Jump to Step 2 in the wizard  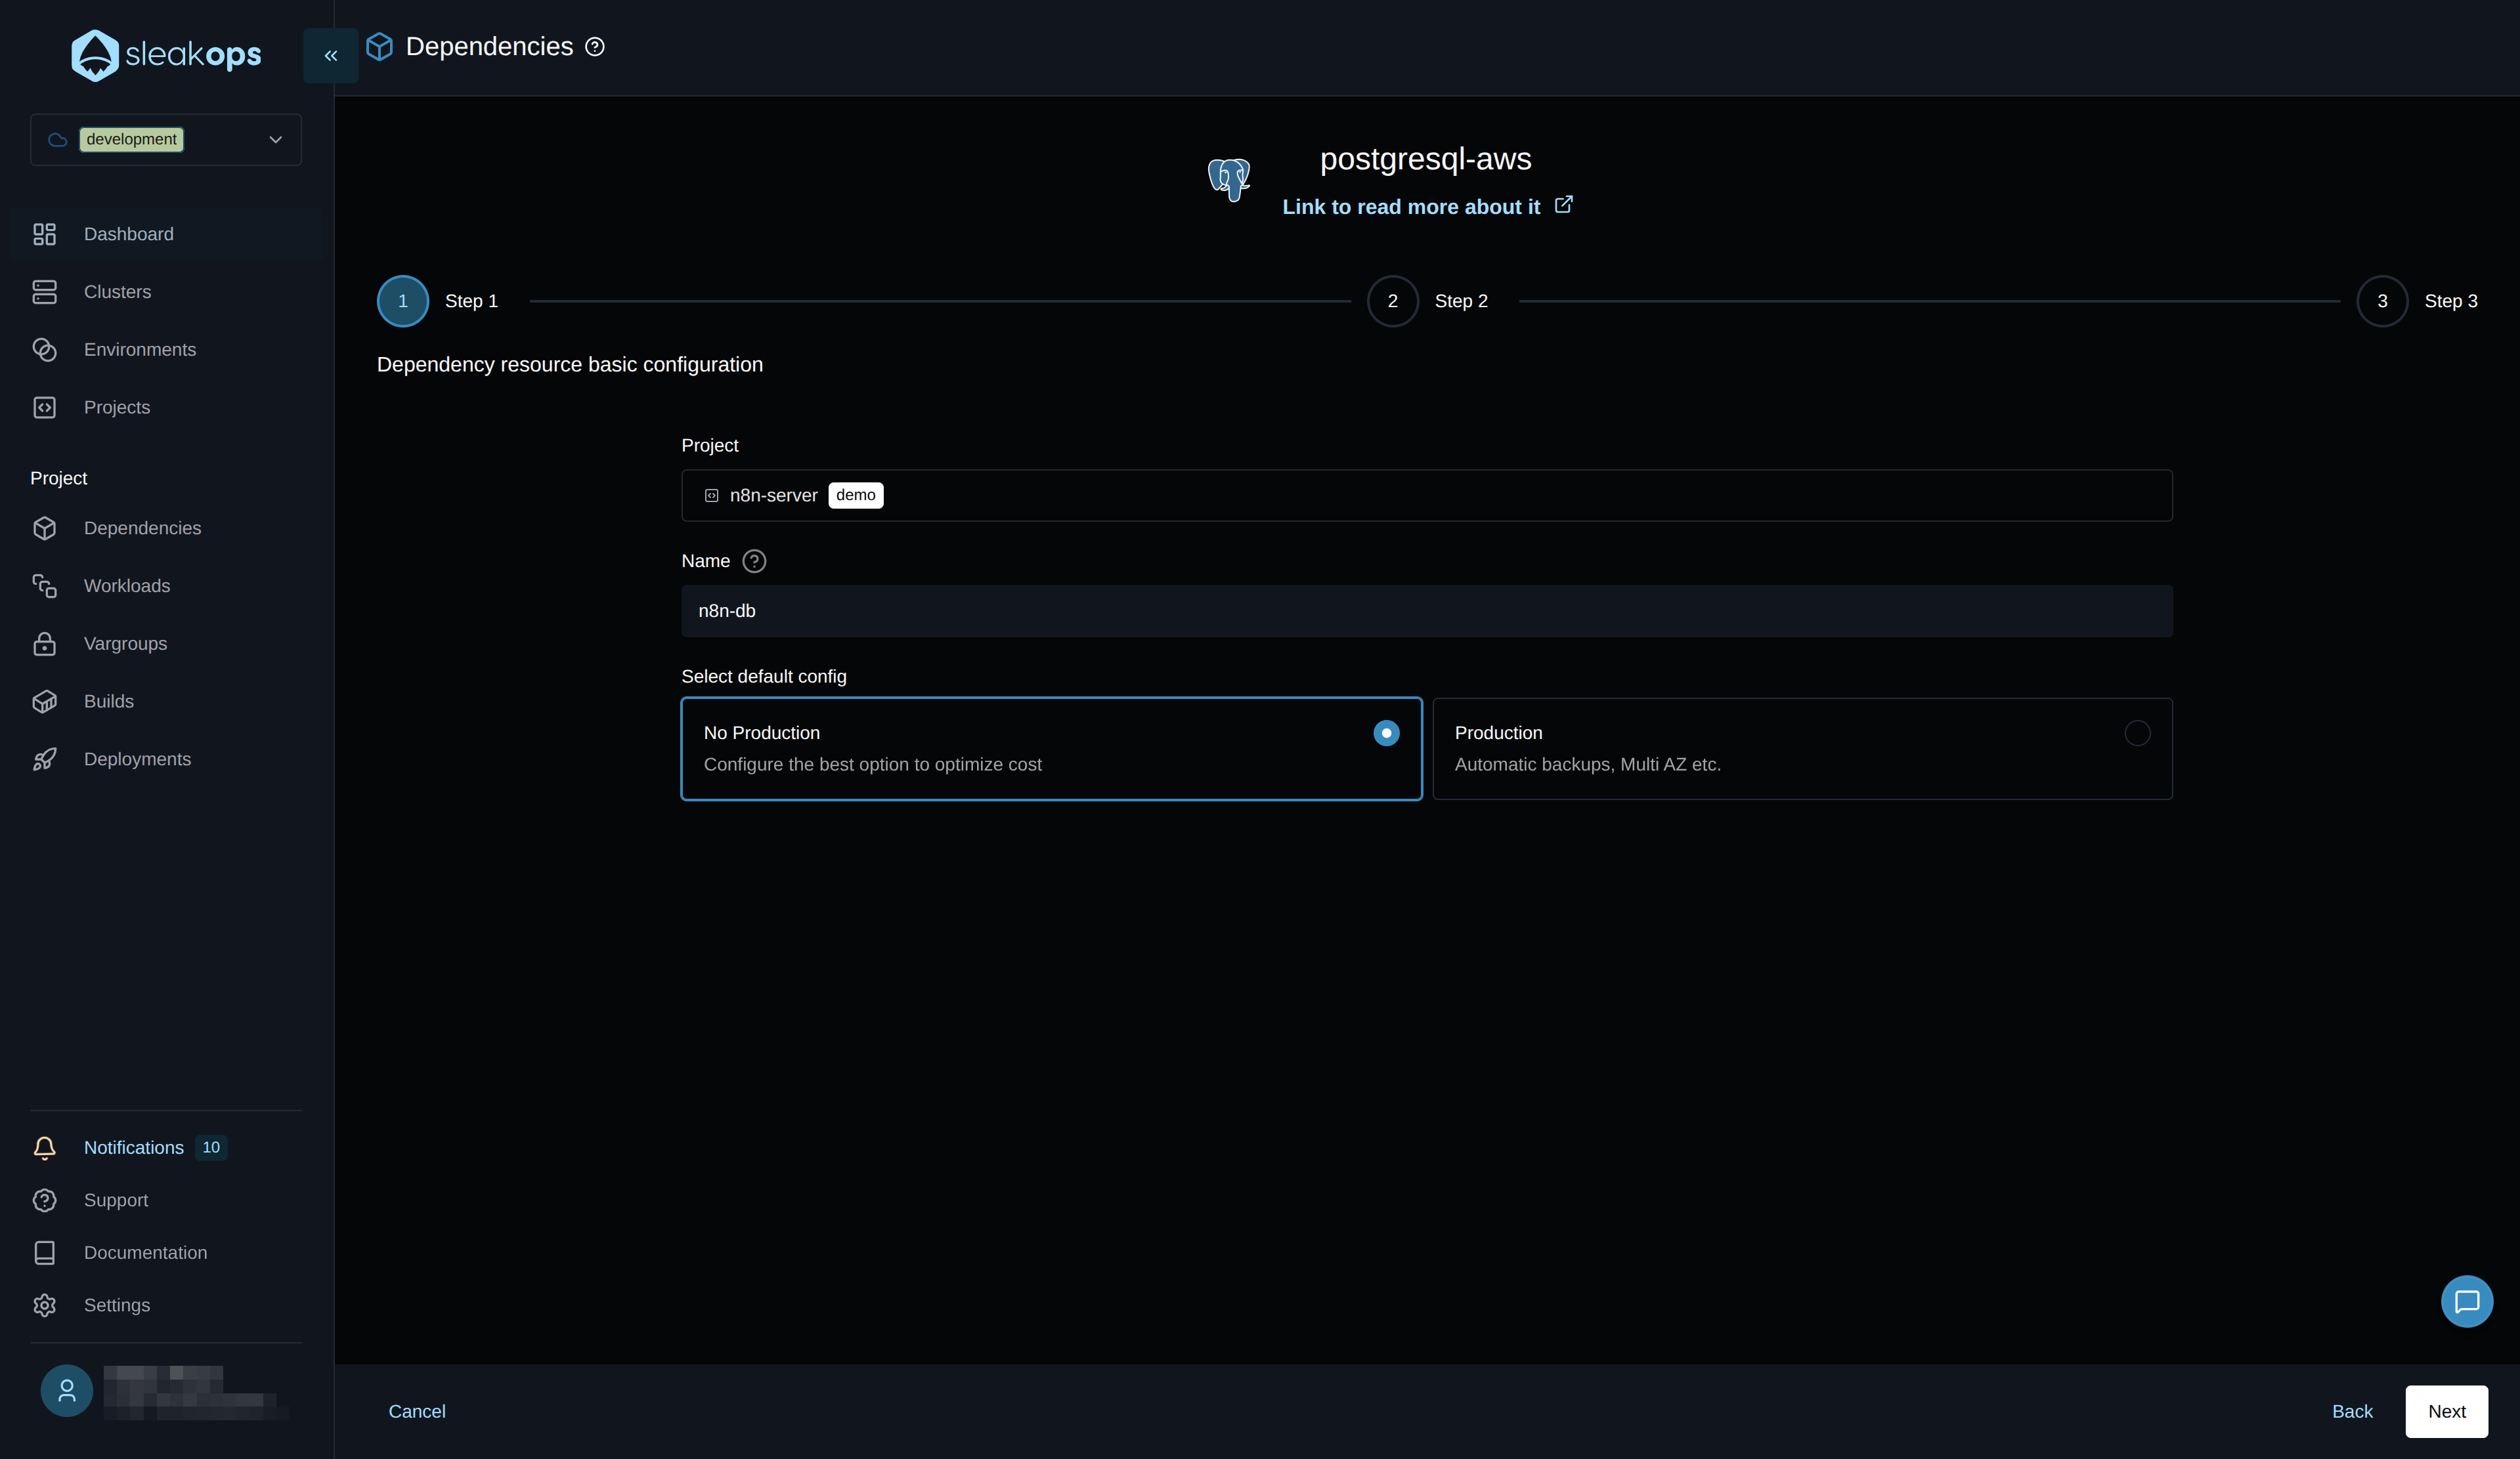pos(1392,301)
